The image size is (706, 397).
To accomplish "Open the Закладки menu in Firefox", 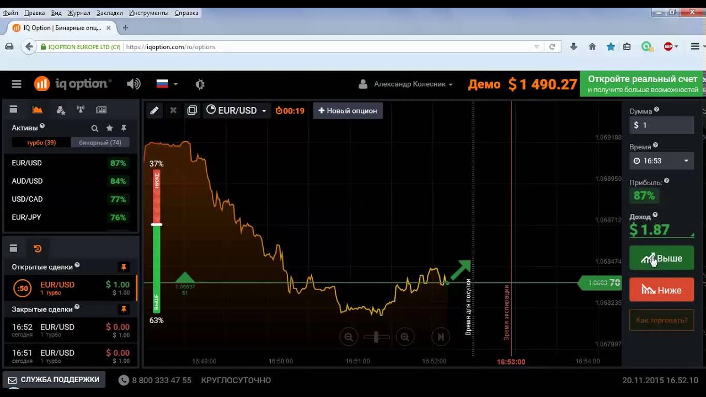I will 109,13.
